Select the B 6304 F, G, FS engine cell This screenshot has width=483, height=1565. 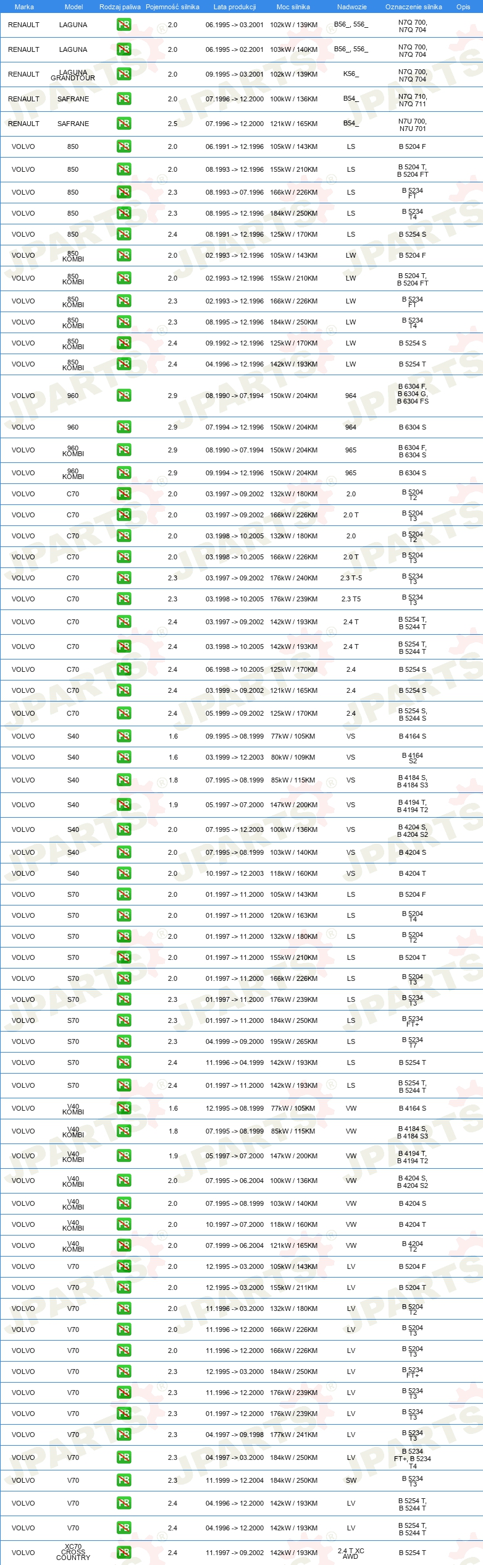point(413,394)
